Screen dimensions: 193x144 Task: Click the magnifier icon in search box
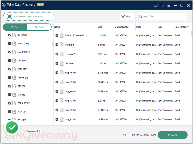coord(140,17)
